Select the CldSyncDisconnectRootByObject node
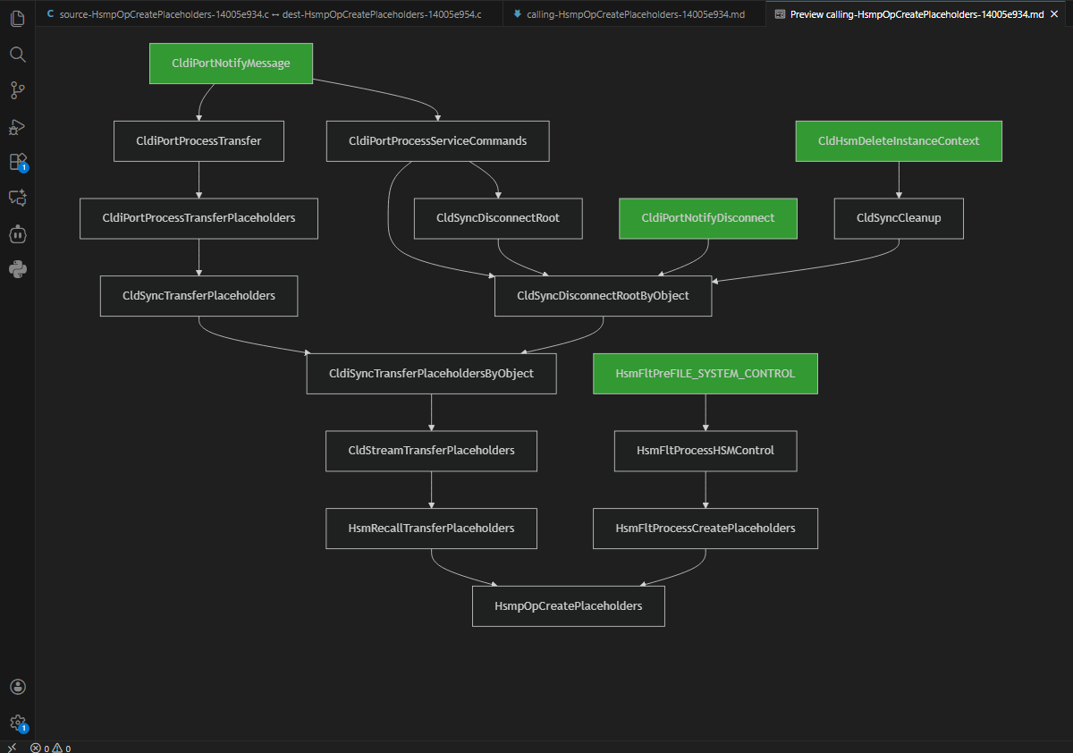This screenshot has height=753, width=1073. (603, 296)
